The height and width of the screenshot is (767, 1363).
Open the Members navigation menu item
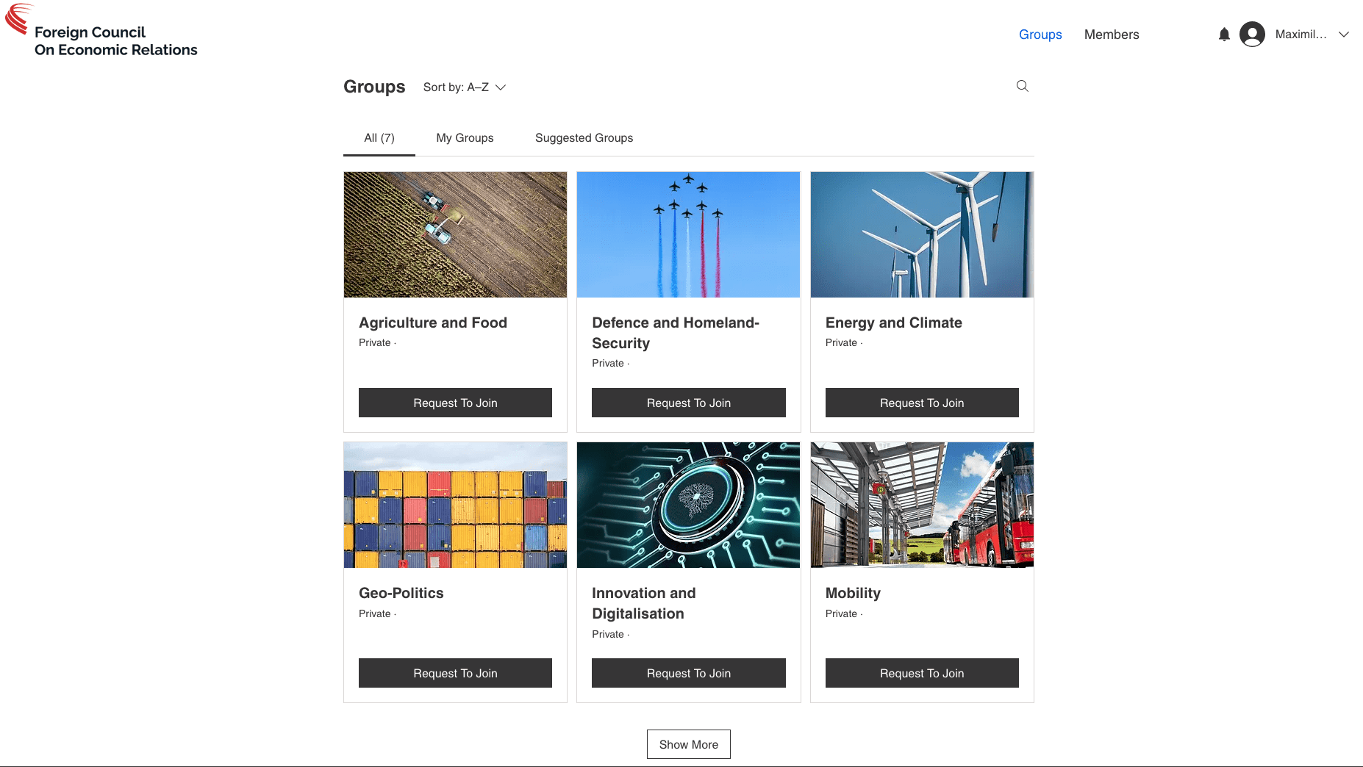click(1112, 35)
